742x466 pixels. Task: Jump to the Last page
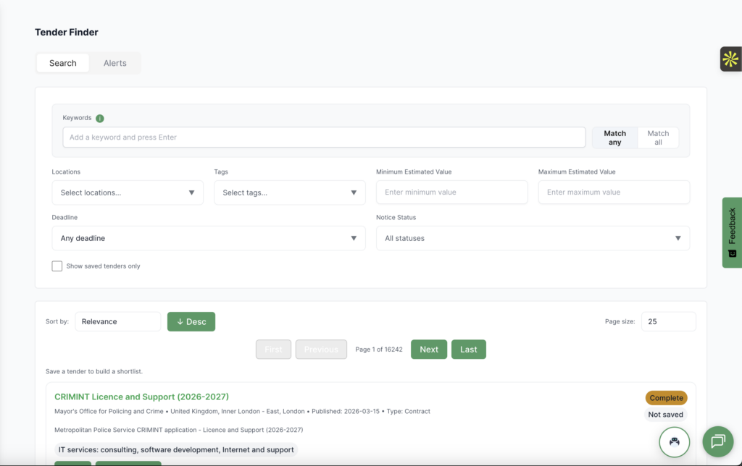click(x=469, y=349)
